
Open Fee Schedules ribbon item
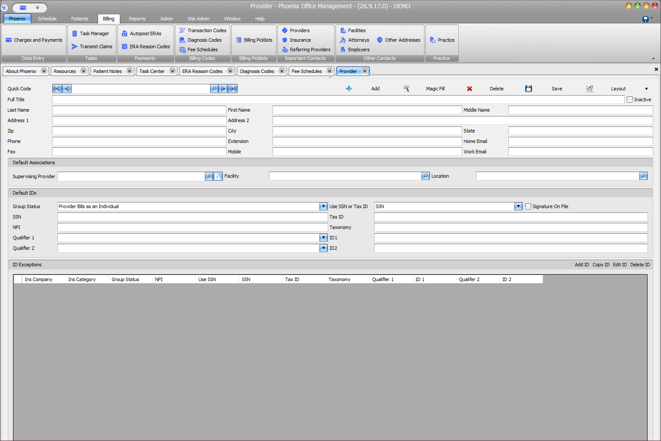pyautogui.click(x=198, y=50)
